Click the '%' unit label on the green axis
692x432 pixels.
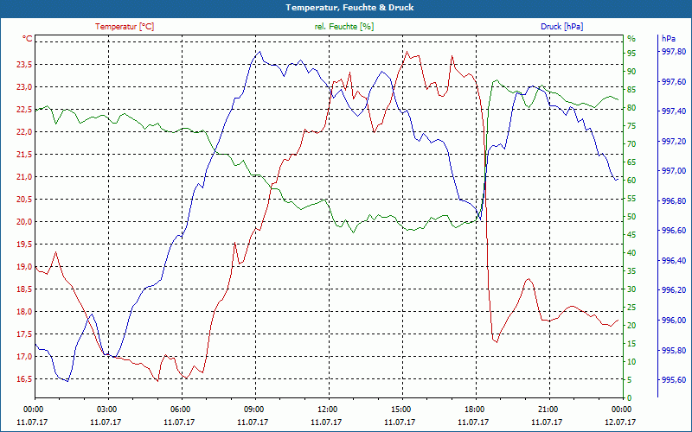pos(631,39)
